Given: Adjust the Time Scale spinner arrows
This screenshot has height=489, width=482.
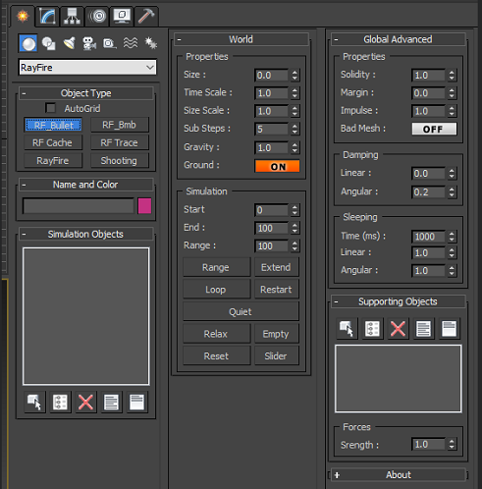Looking at the screenshot, I should click(x=295, y=93).
